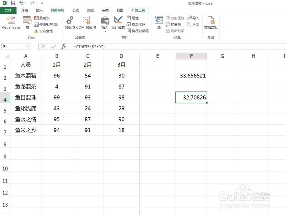Switch to the Data (数据) tab
The width and height of the screenshot is (286, 215).
tap(90, 10)
